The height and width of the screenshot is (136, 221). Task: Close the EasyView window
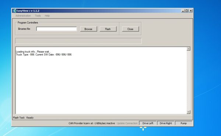click(190, 11)
